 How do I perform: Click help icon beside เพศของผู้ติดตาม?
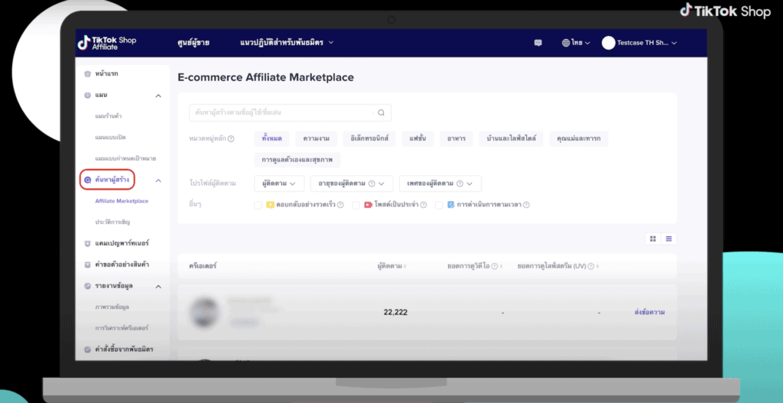pyautogui.click(x=460, y=184)
